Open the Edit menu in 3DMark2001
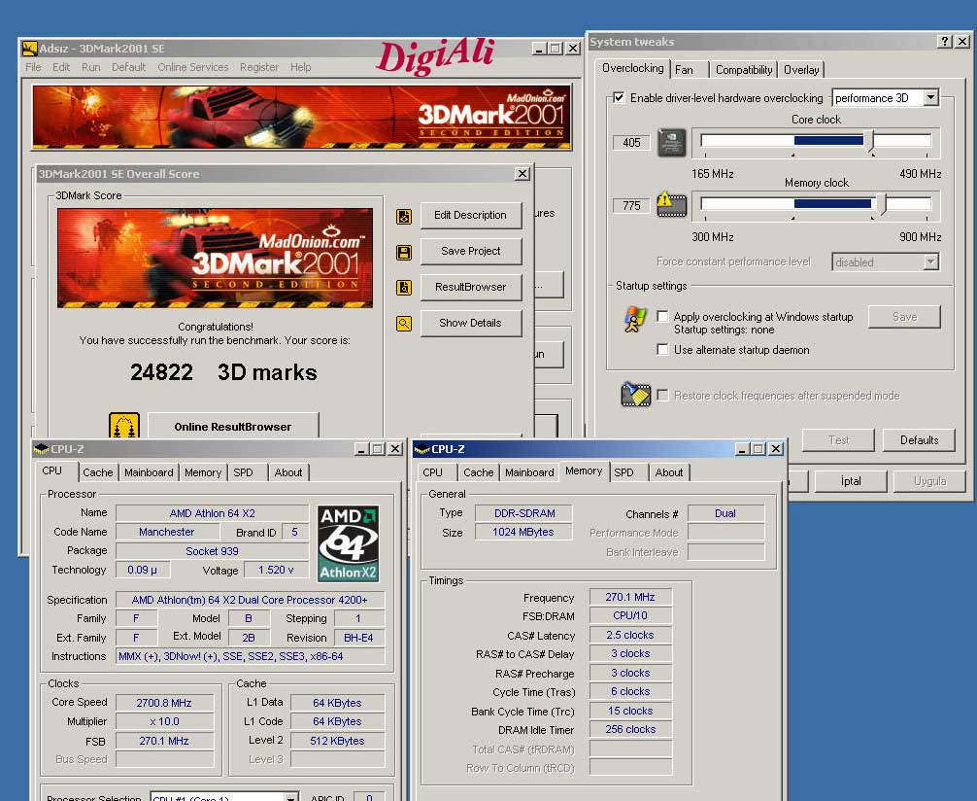The height and width of the screenshot is (801, 977). (61, 67)
